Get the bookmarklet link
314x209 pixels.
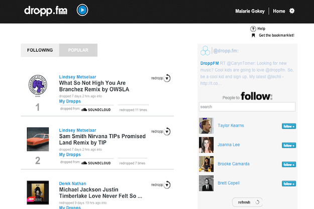point(276,35)
